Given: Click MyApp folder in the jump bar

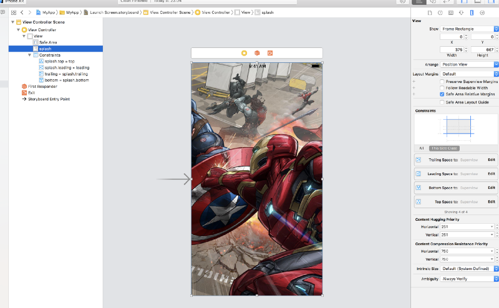Looking at the screenshot, I should pyautogui.click(x=69, y=12).
